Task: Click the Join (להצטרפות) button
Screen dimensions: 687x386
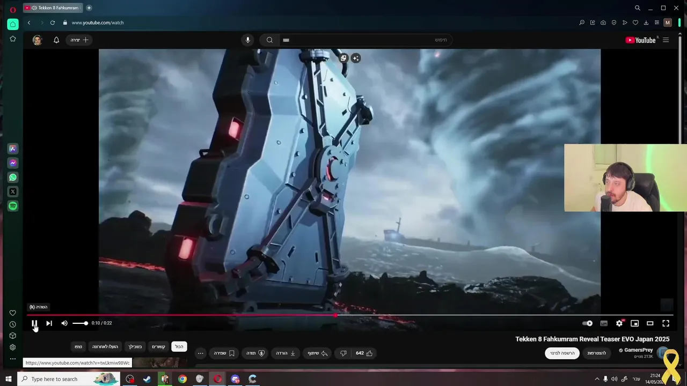Action: click(x=596, y=353)
